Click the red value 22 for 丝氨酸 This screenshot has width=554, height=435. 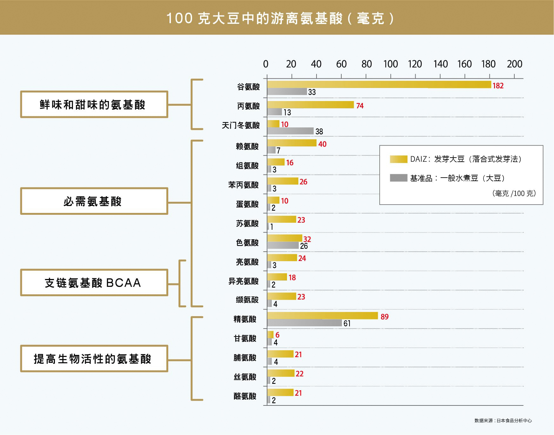[x=299, y=374]
